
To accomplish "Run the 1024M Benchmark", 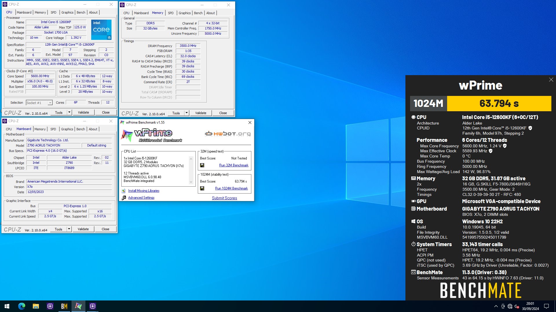I will click(x=231, y=188).
